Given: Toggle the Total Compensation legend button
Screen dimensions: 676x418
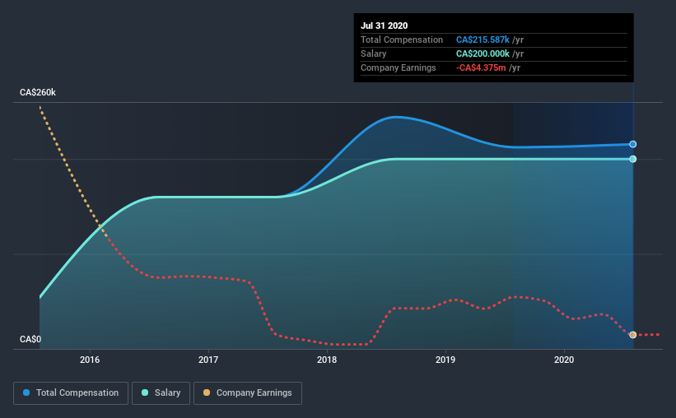Looking at the screenshot, I should (71, 393).
